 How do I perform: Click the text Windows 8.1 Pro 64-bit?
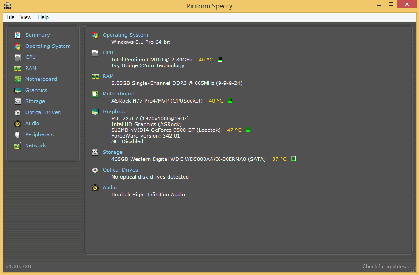[141, 42]
